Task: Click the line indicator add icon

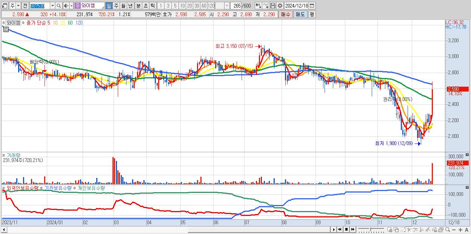Action: coord(266,6)
